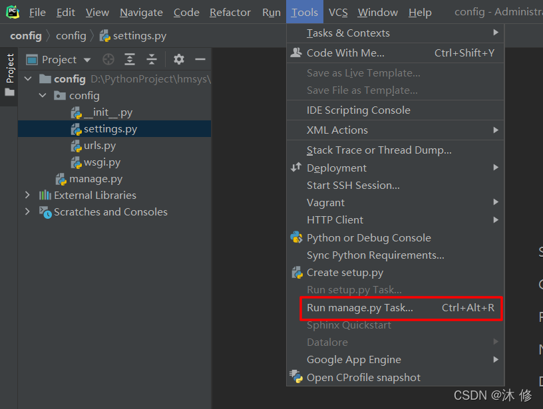Open the VCS menu
543x409 pixels.
338,13
